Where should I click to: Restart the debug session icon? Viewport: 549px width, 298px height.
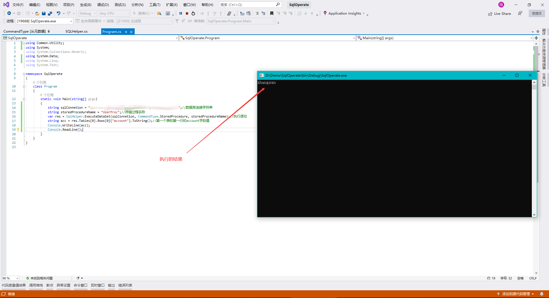[x=193, y=13]
